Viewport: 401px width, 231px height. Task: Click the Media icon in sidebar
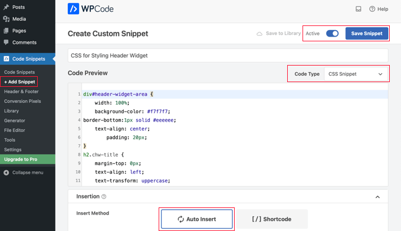coord(6,19)
